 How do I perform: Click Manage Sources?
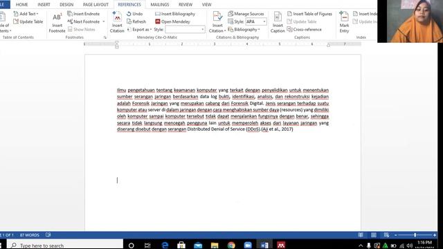(x=246, y=14)
